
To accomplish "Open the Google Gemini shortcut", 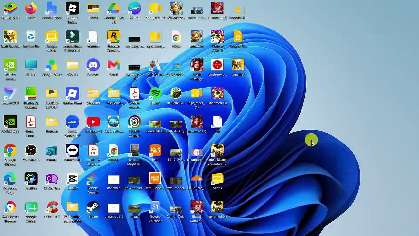I will [93, 179].
